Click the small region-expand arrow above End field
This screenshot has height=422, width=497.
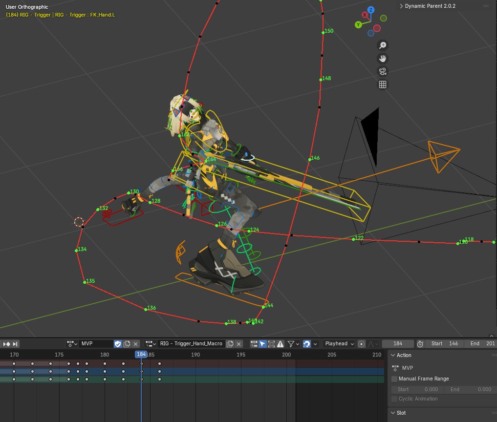click(x=492, y=336)
